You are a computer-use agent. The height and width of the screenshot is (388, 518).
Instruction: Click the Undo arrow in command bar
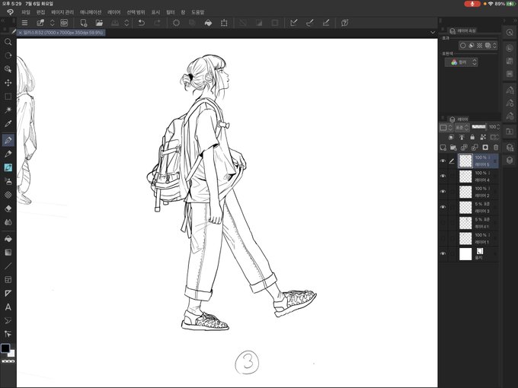(x=142, y=23)
